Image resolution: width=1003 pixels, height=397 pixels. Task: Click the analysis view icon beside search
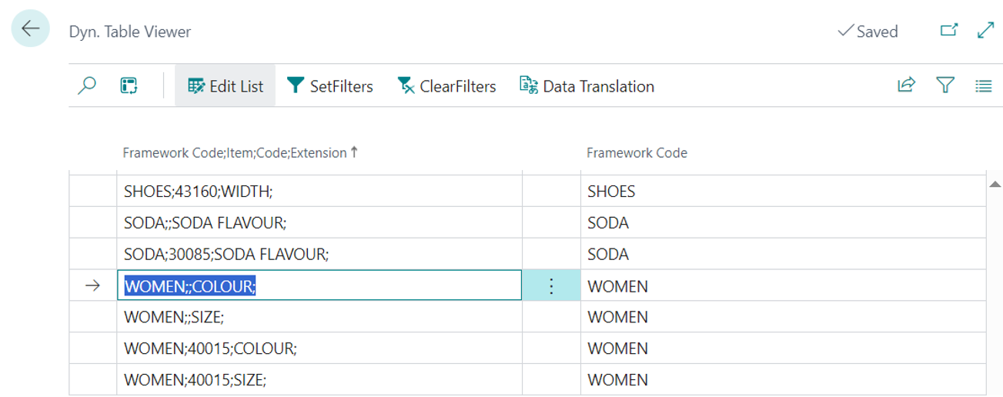click(129, 85)
